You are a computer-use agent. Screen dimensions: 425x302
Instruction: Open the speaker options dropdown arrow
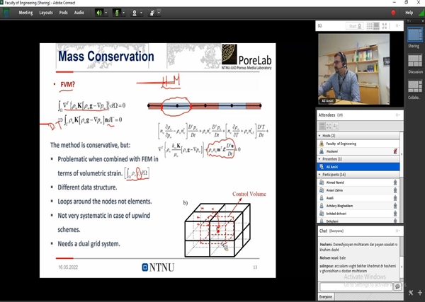(106, 13)
